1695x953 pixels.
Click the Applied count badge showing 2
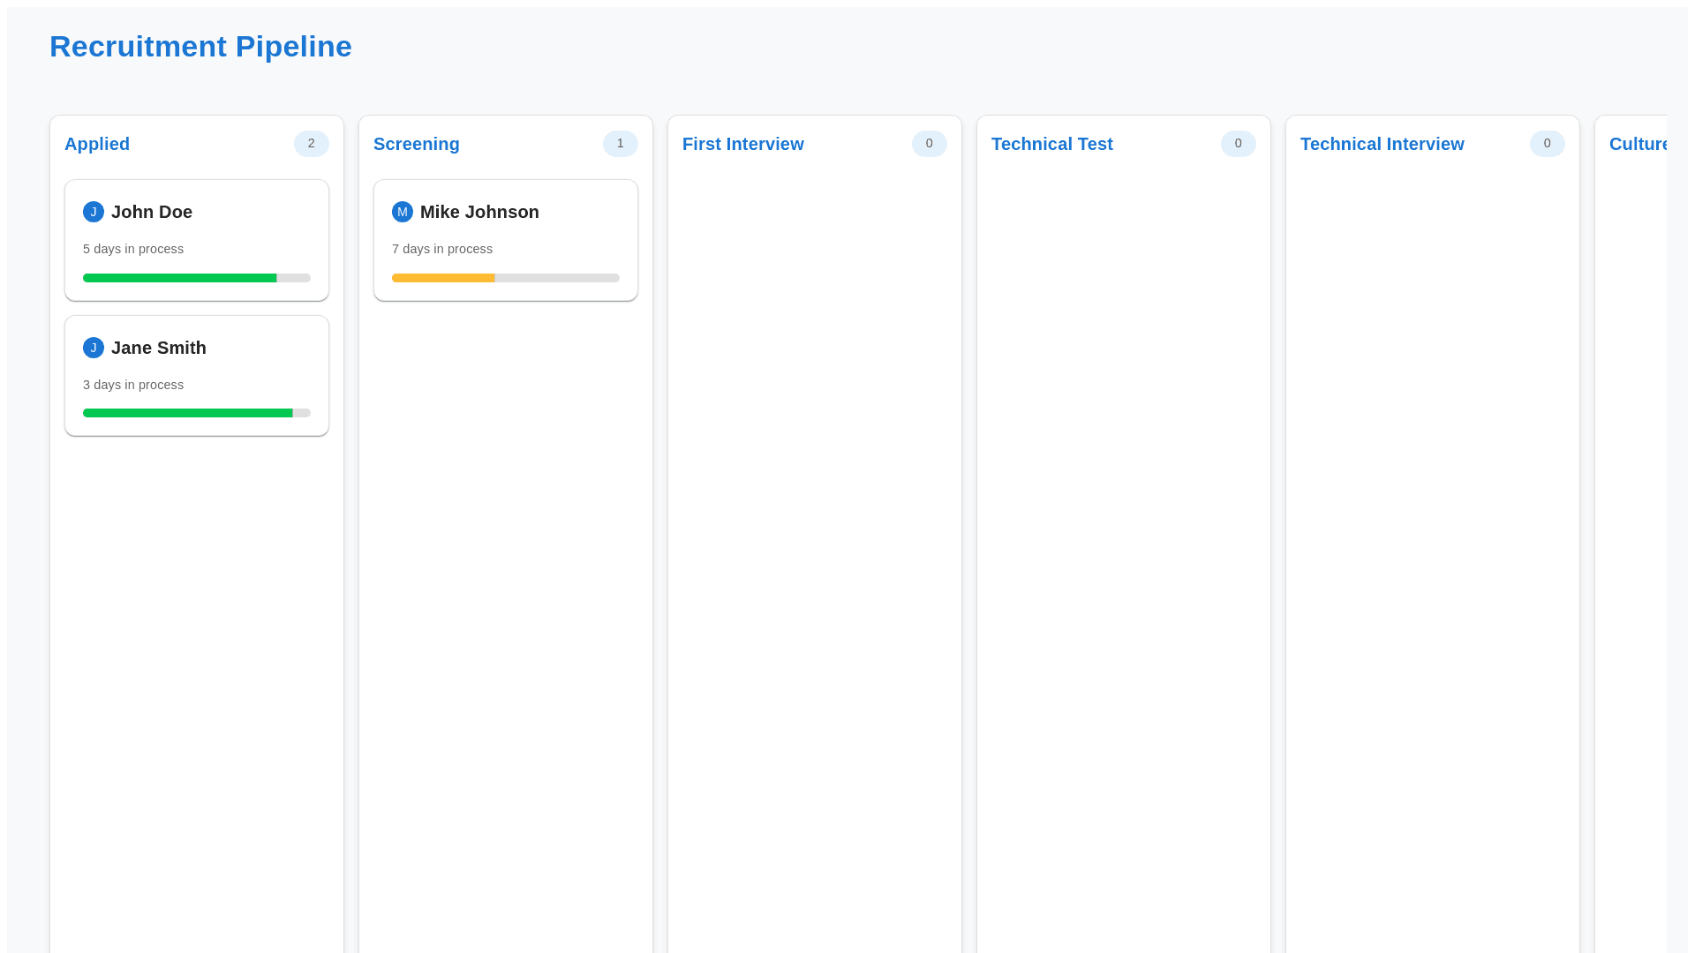[311, 144]
